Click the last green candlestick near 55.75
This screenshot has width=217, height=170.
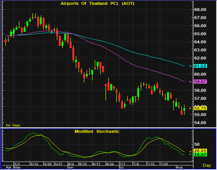click(x=184, y=109)
